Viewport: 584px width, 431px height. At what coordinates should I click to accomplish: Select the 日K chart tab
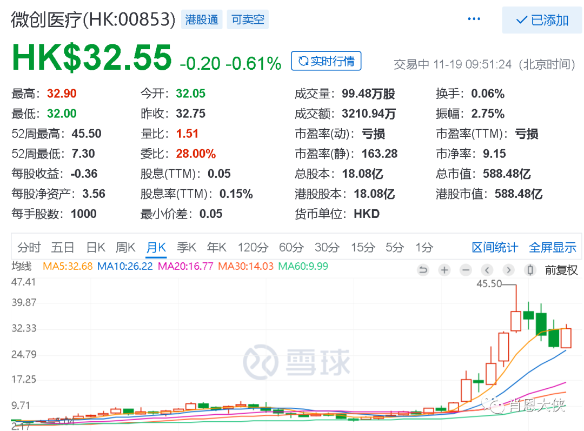[x=96, y=248]
